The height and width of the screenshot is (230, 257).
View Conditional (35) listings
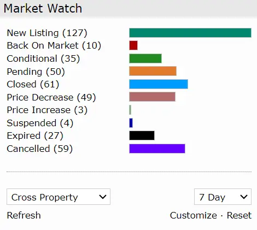click(x=43, y=59)
